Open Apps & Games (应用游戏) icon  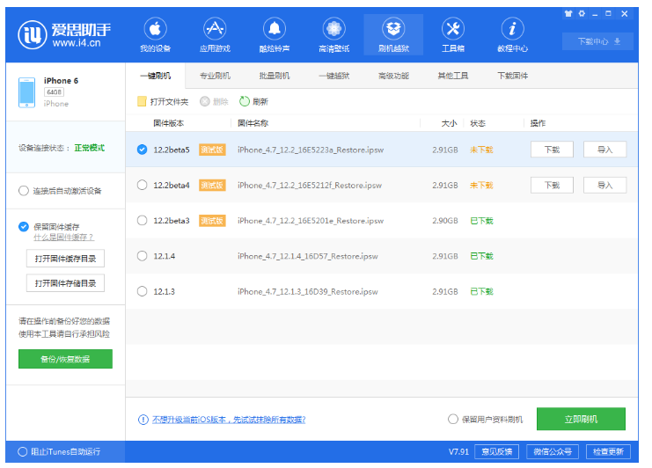(x=215, y=29)
